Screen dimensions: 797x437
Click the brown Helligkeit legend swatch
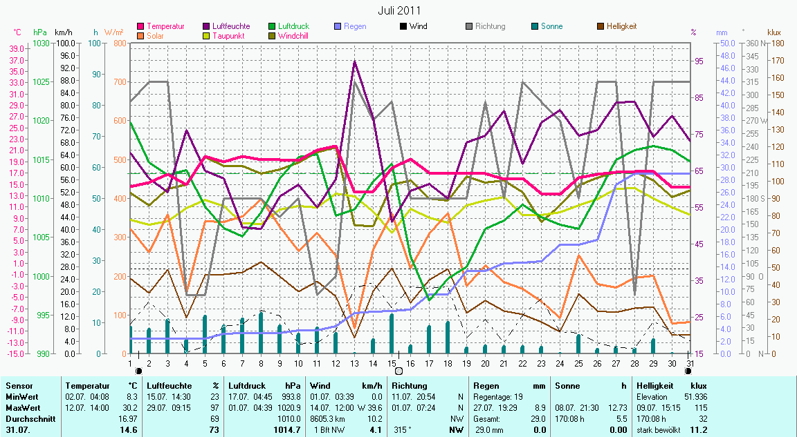point(601,27)
